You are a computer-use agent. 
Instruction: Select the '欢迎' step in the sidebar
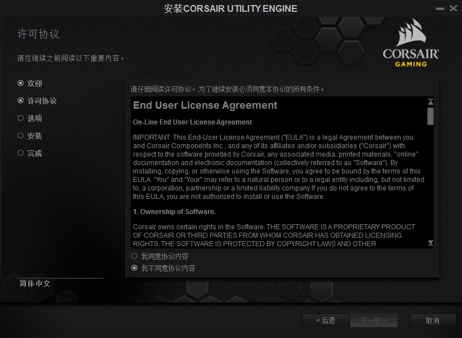[30, 83]
